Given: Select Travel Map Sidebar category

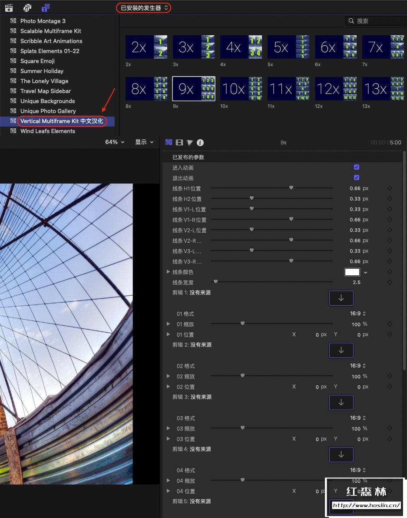Looking at the screenshot, I should 46,91.
